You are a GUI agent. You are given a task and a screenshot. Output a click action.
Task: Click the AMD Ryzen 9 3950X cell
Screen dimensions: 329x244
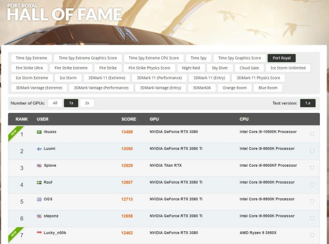tap(258, 233)
